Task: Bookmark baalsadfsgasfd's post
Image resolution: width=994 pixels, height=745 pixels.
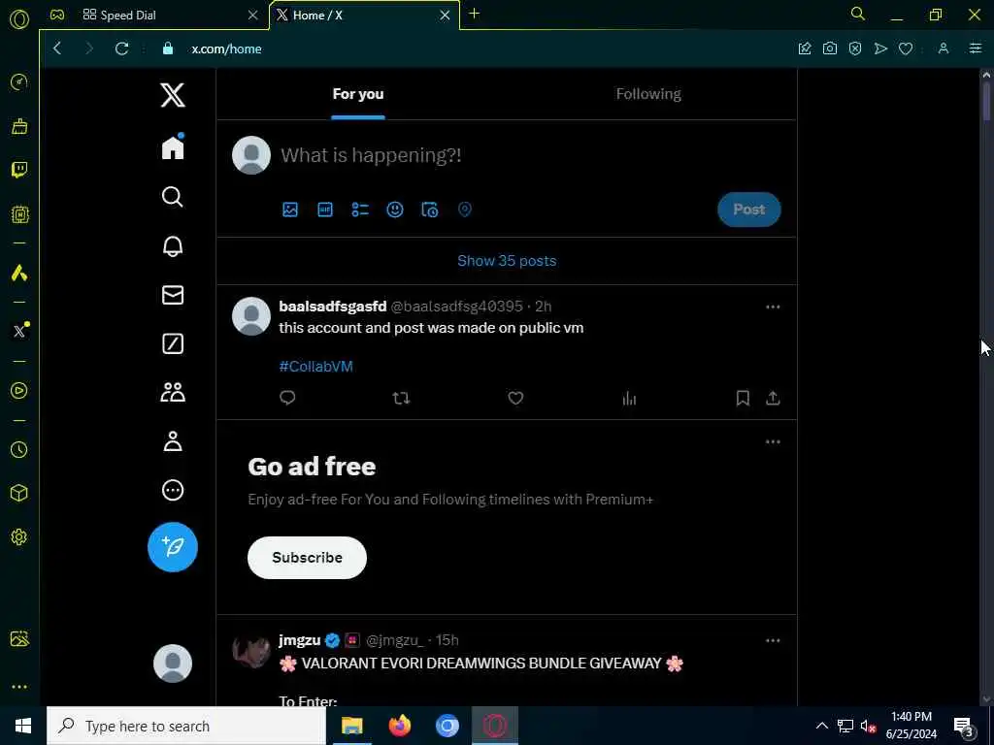Action: click(743, 398)
